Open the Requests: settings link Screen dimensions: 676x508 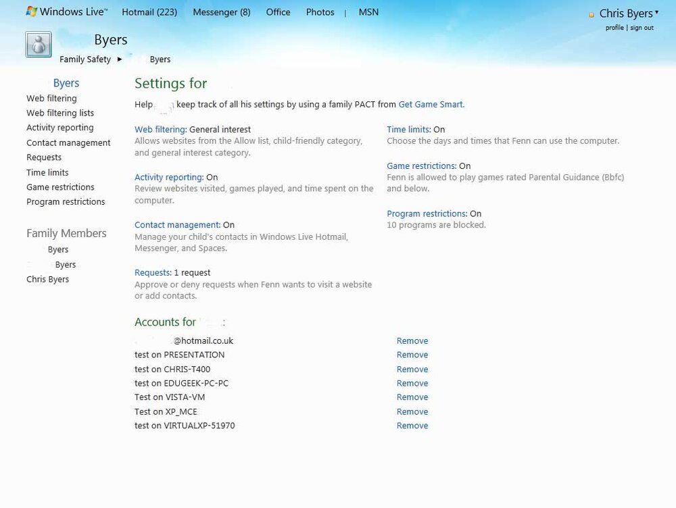click(153, 273)
